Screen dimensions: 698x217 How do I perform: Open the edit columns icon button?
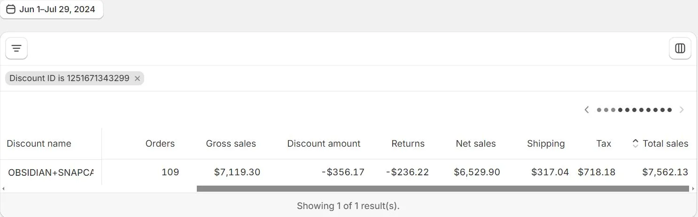[680, 48]
